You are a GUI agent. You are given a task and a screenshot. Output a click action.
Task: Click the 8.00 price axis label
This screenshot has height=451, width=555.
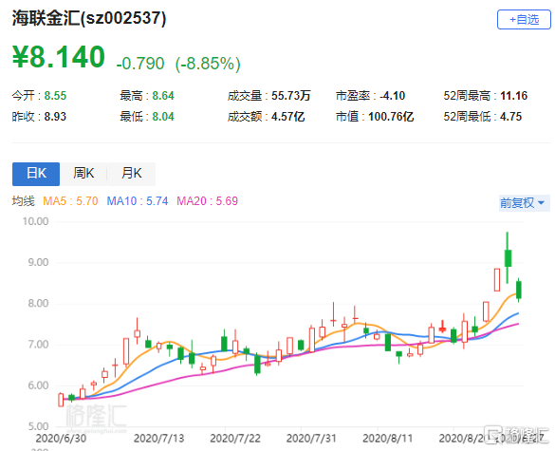tap(38, 304)
